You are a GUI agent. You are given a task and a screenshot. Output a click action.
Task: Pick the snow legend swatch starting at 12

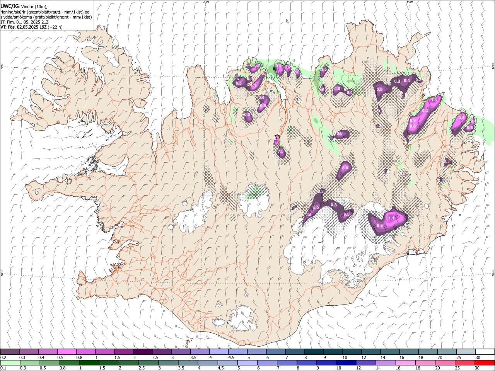click(370, 352)
